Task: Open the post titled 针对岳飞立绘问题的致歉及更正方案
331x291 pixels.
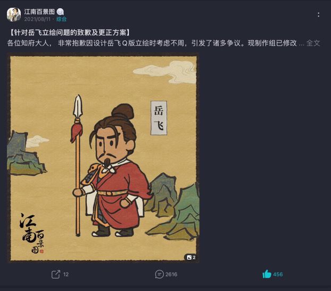Action: tap(70, 33)
